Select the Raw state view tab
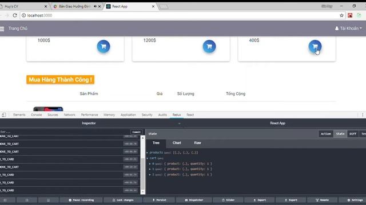The width and height of the screenshot is (366, 205). tap(197, 143)
